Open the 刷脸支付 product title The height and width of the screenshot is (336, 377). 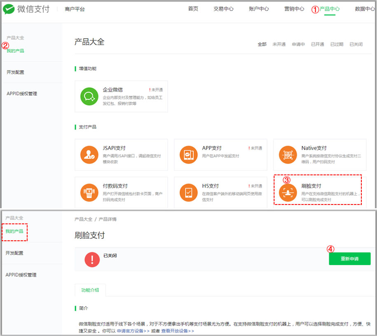point(311,186)
